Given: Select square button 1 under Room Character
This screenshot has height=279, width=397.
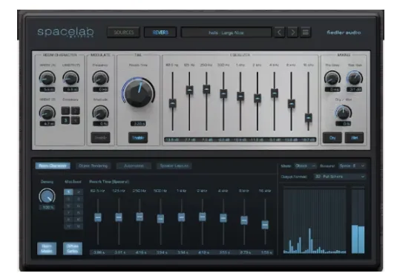Looking at the screenshot, I should [65, 111].
